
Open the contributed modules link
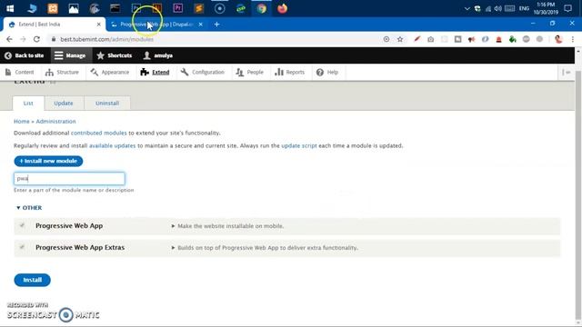(99, 133)
